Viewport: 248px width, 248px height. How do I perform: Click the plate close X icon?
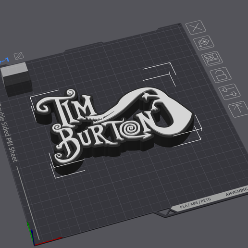[196, 27]
